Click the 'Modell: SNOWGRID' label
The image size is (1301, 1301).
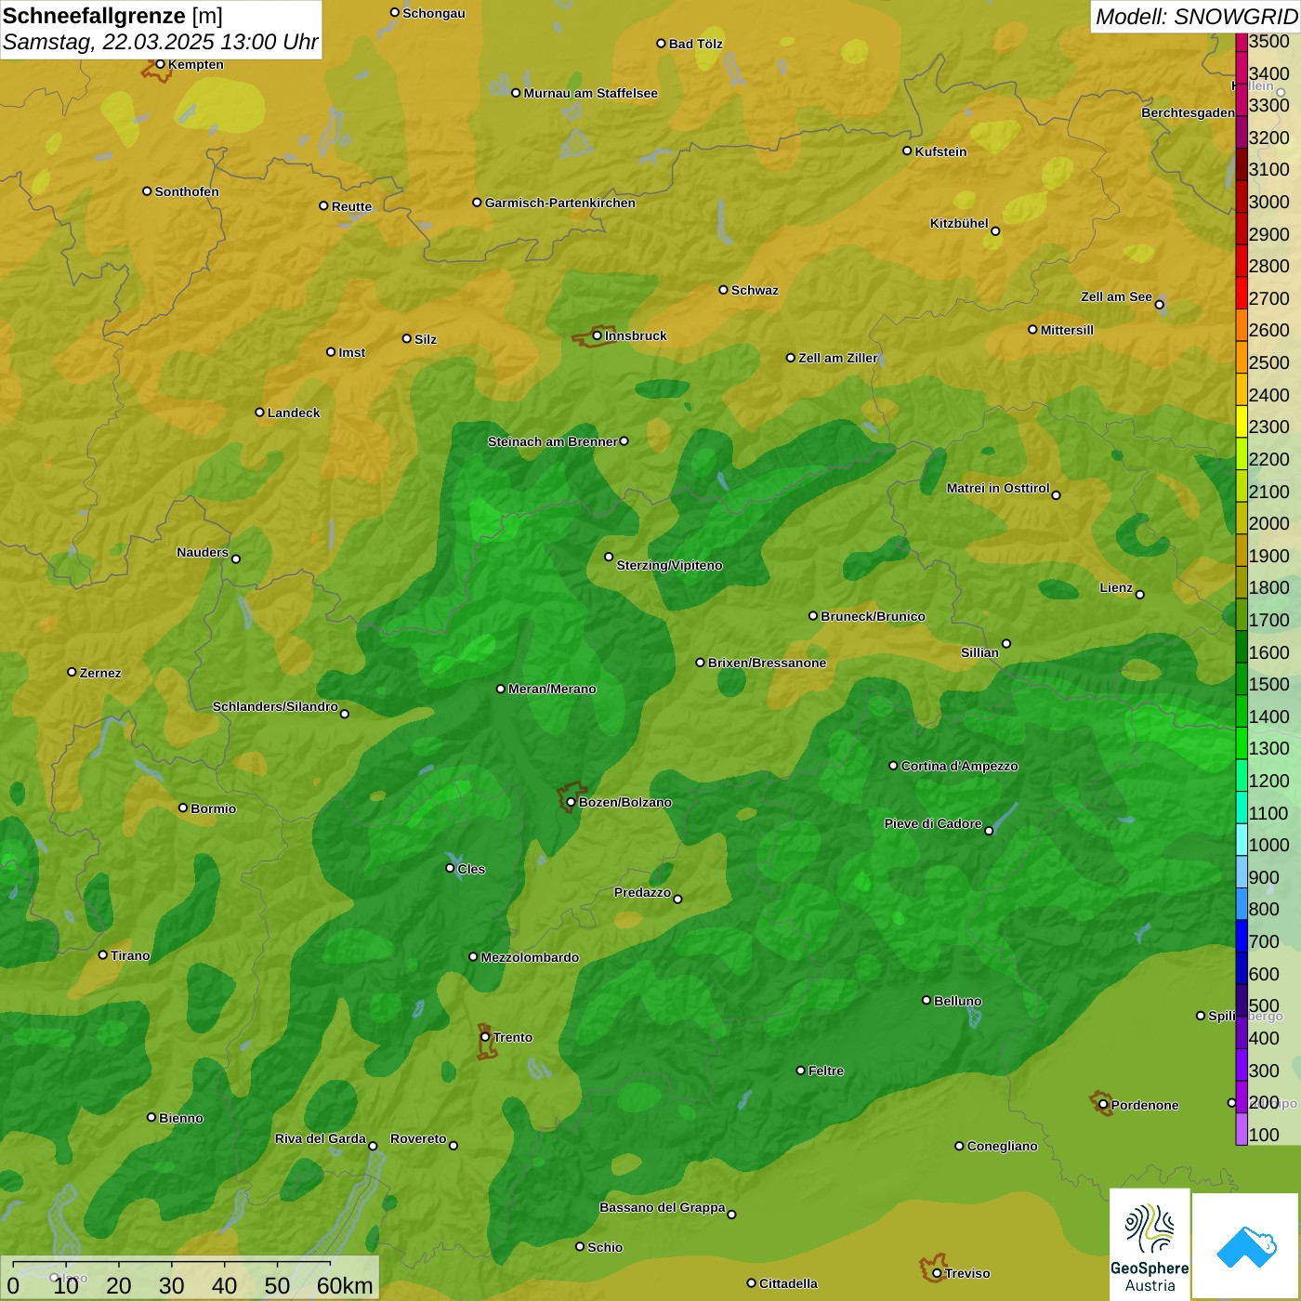[1195, 16]
